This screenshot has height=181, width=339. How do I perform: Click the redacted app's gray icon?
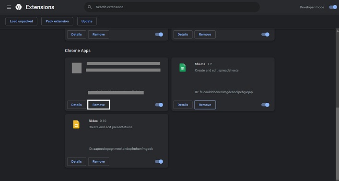pos(77,68)
